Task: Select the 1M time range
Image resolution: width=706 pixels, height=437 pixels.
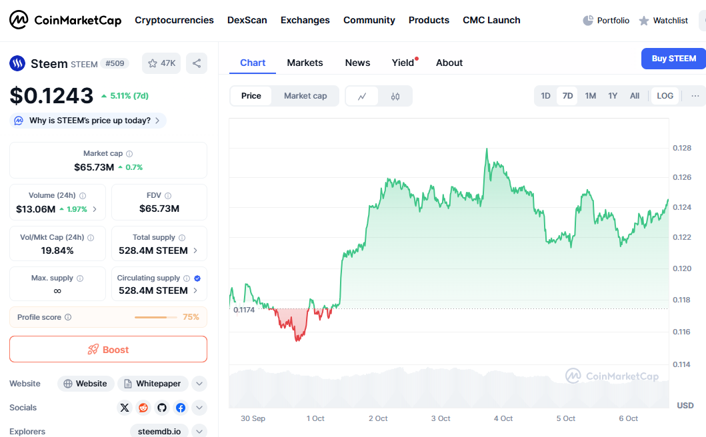Action: click(590, 96)
